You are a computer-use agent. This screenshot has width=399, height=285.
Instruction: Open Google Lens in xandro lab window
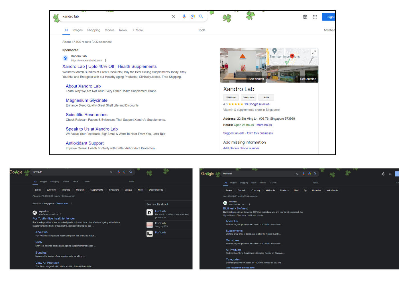193,17
